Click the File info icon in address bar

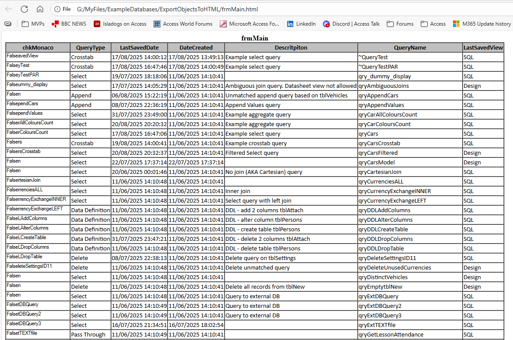point(63,9)
